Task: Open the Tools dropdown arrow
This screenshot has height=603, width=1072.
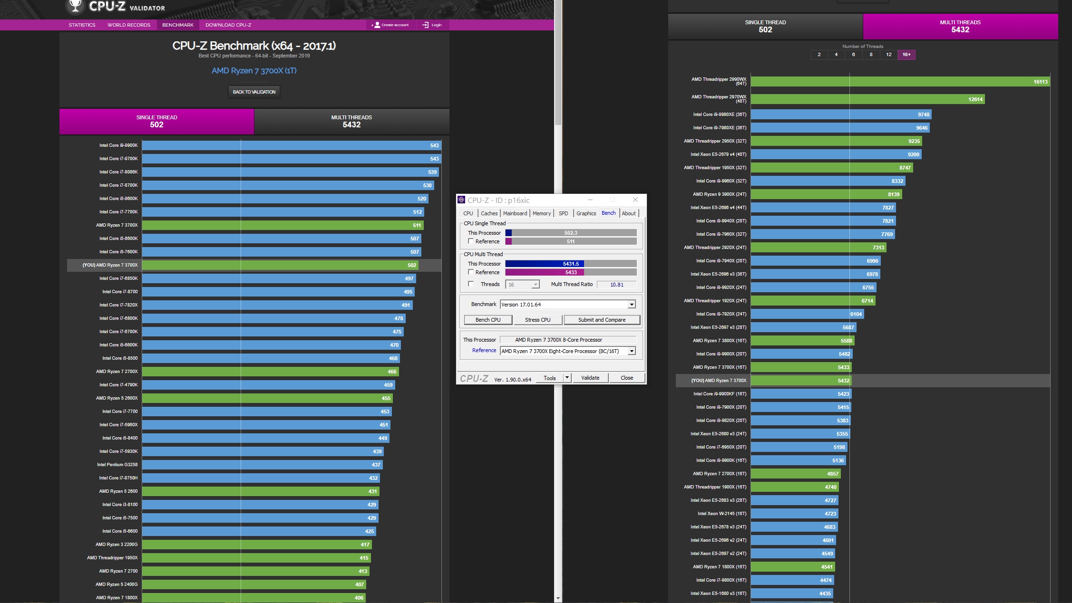Action: click(x=567, y=378)
